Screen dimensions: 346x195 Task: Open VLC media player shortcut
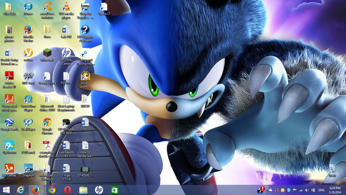[66, 11]
